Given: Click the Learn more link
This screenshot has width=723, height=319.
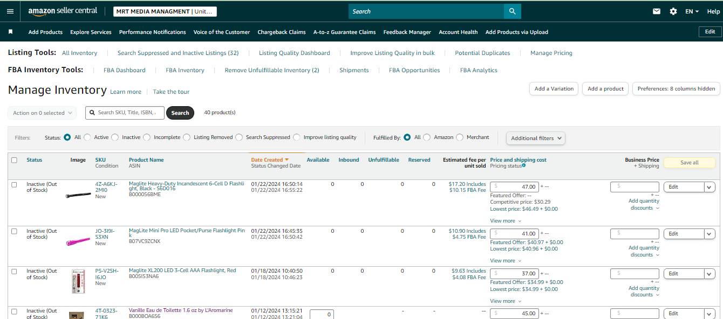Looking at the screenshot, I should pyautogui.click(x=126, y=92).
